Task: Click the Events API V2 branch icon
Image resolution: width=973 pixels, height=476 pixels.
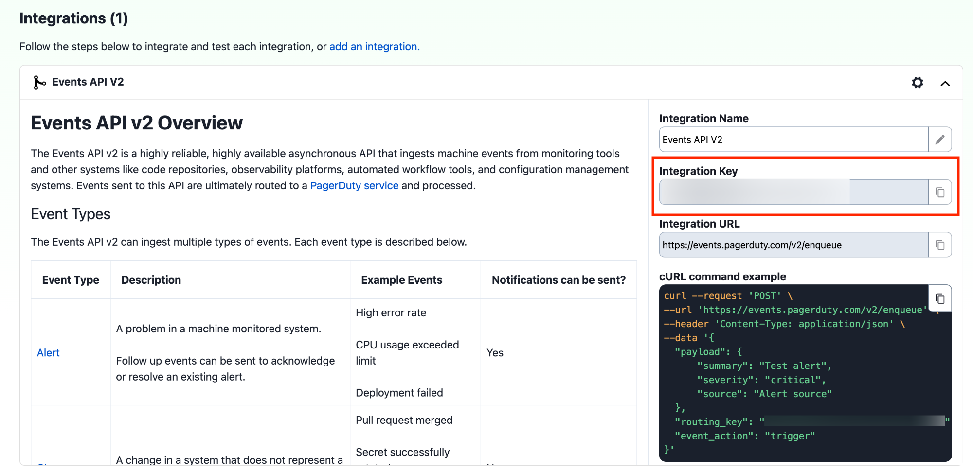Action: coord(39,82)
